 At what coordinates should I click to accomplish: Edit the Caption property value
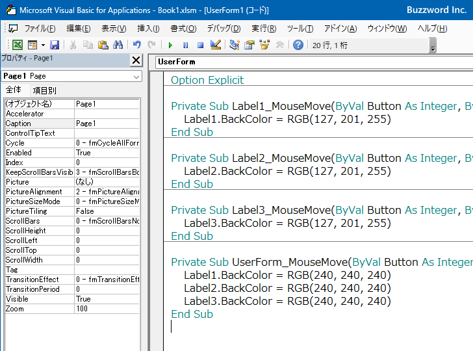[107, 123]
